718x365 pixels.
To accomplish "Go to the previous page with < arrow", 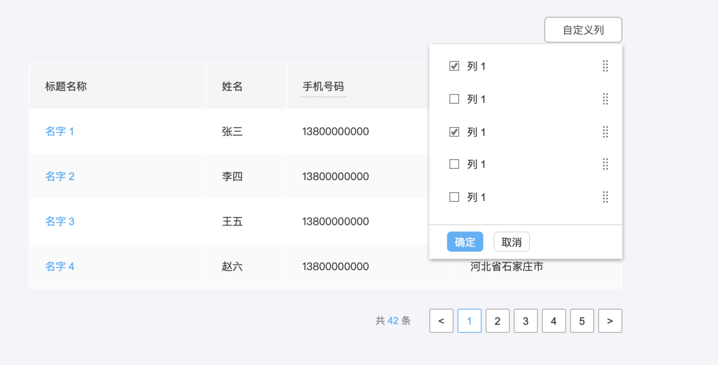I will pos(441,321).
